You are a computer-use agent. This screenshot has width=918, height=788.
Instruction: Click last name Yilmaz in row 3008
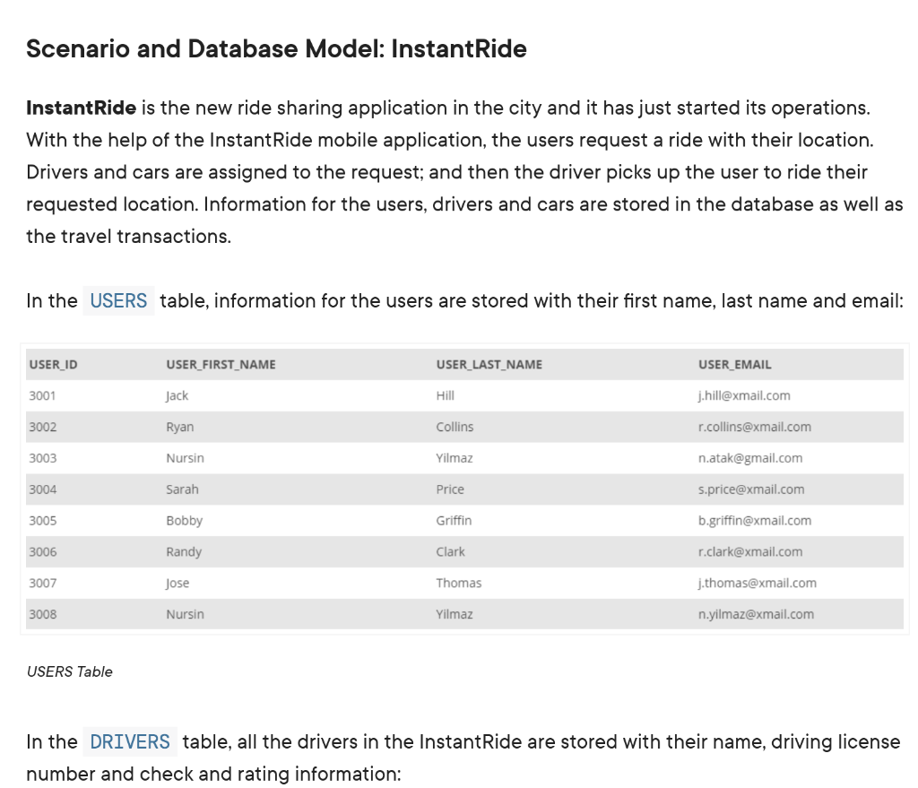455,614
